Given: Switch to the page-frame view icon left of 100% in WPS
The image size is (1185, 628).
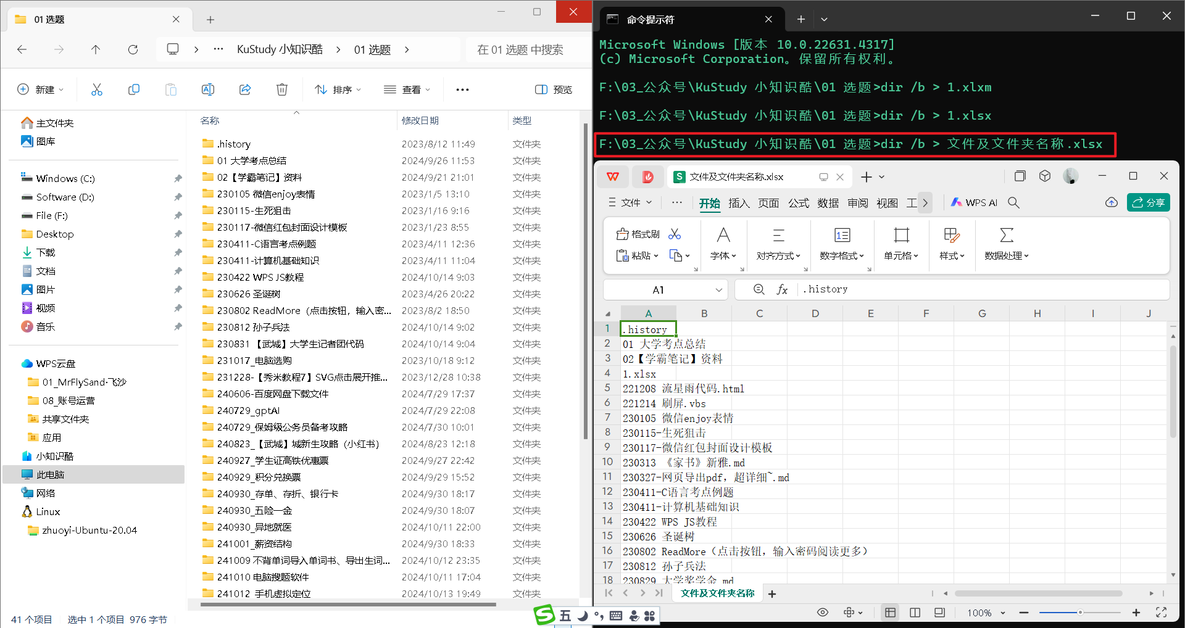Looking at the screenshot, I should point(939,613).
